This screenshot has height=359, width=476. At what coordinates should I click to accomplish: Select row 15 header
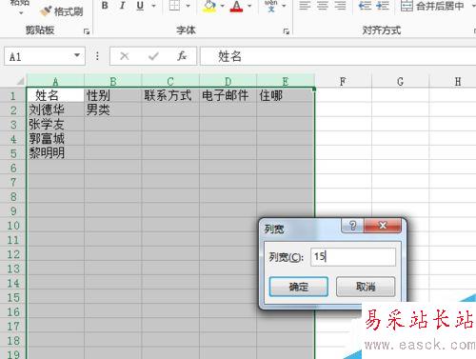[x=13, y=297]
